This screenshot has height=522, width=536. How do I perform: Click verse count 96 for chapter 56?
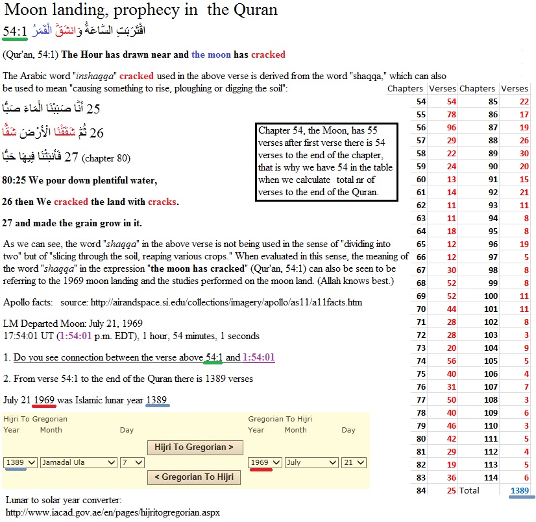click(452, 128)
